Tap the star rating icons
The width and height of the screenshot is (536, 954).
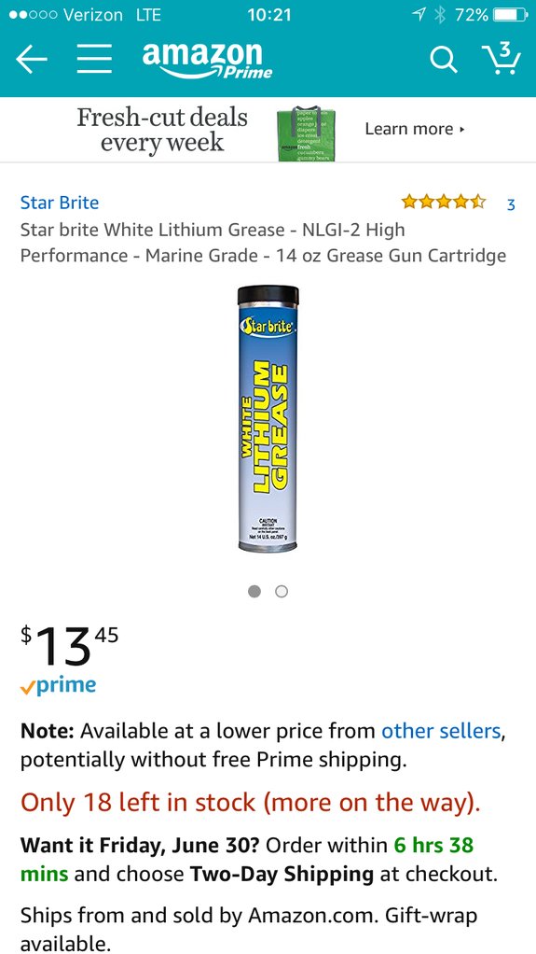[x=444, y=202]
